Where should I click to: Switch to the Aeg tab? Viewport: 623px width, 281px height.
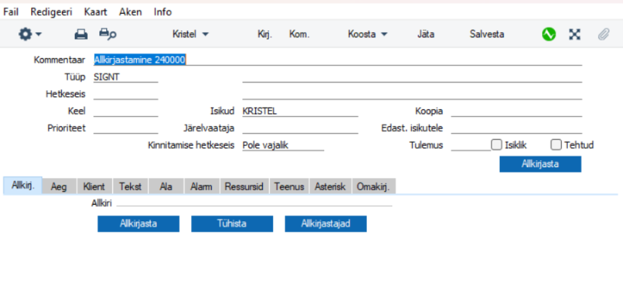(x=60, y=186)
